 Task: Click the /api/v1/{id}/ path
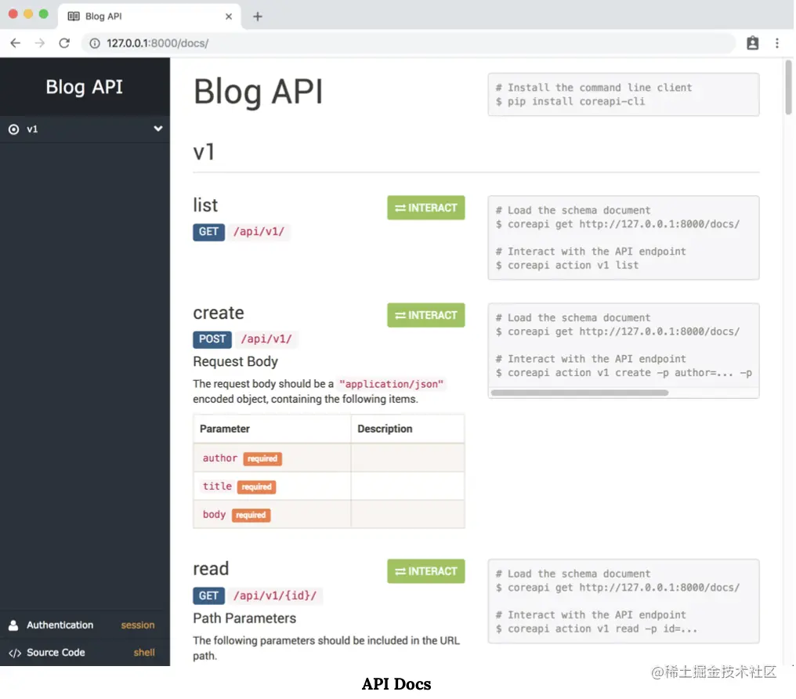pos(275,596)
